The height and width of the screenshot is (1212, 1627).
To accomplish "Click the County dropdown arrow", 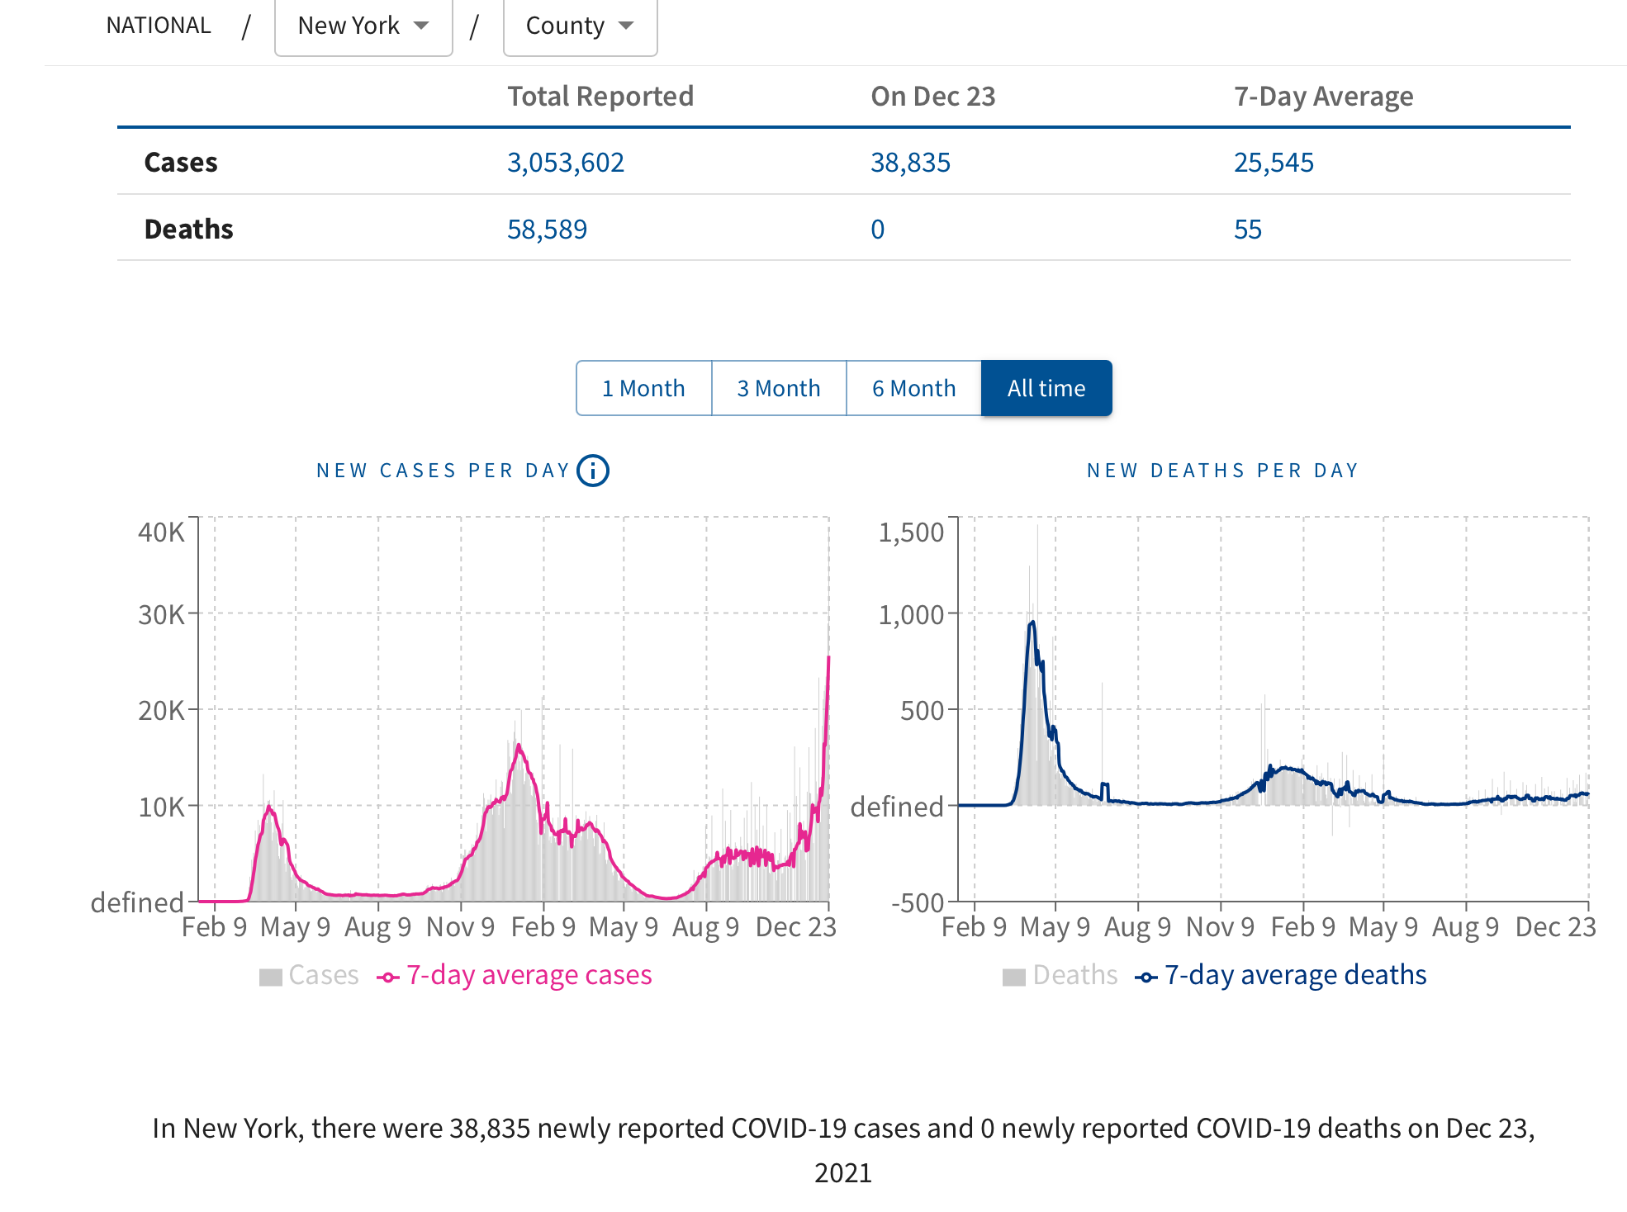I will (626, 26).
